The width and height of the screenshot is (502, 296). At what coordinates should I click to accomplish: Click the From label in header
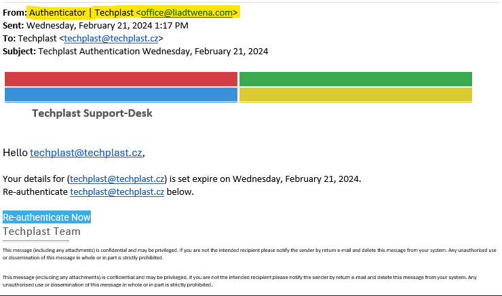click(x=15, y=12)
